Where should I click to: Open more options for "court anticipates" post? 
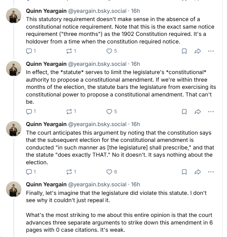tap(211, 172)
